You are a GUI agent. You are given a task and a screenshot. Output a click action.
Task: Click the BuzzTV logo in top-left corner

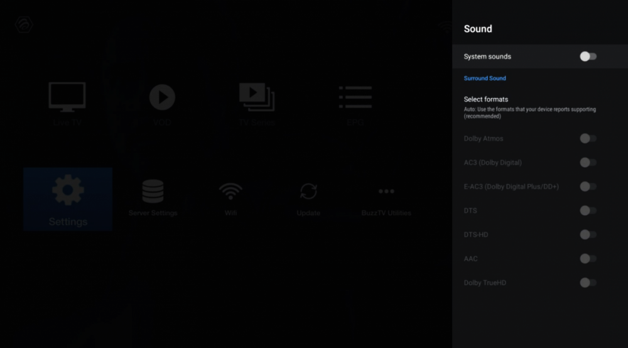click(x=24, y=25)
